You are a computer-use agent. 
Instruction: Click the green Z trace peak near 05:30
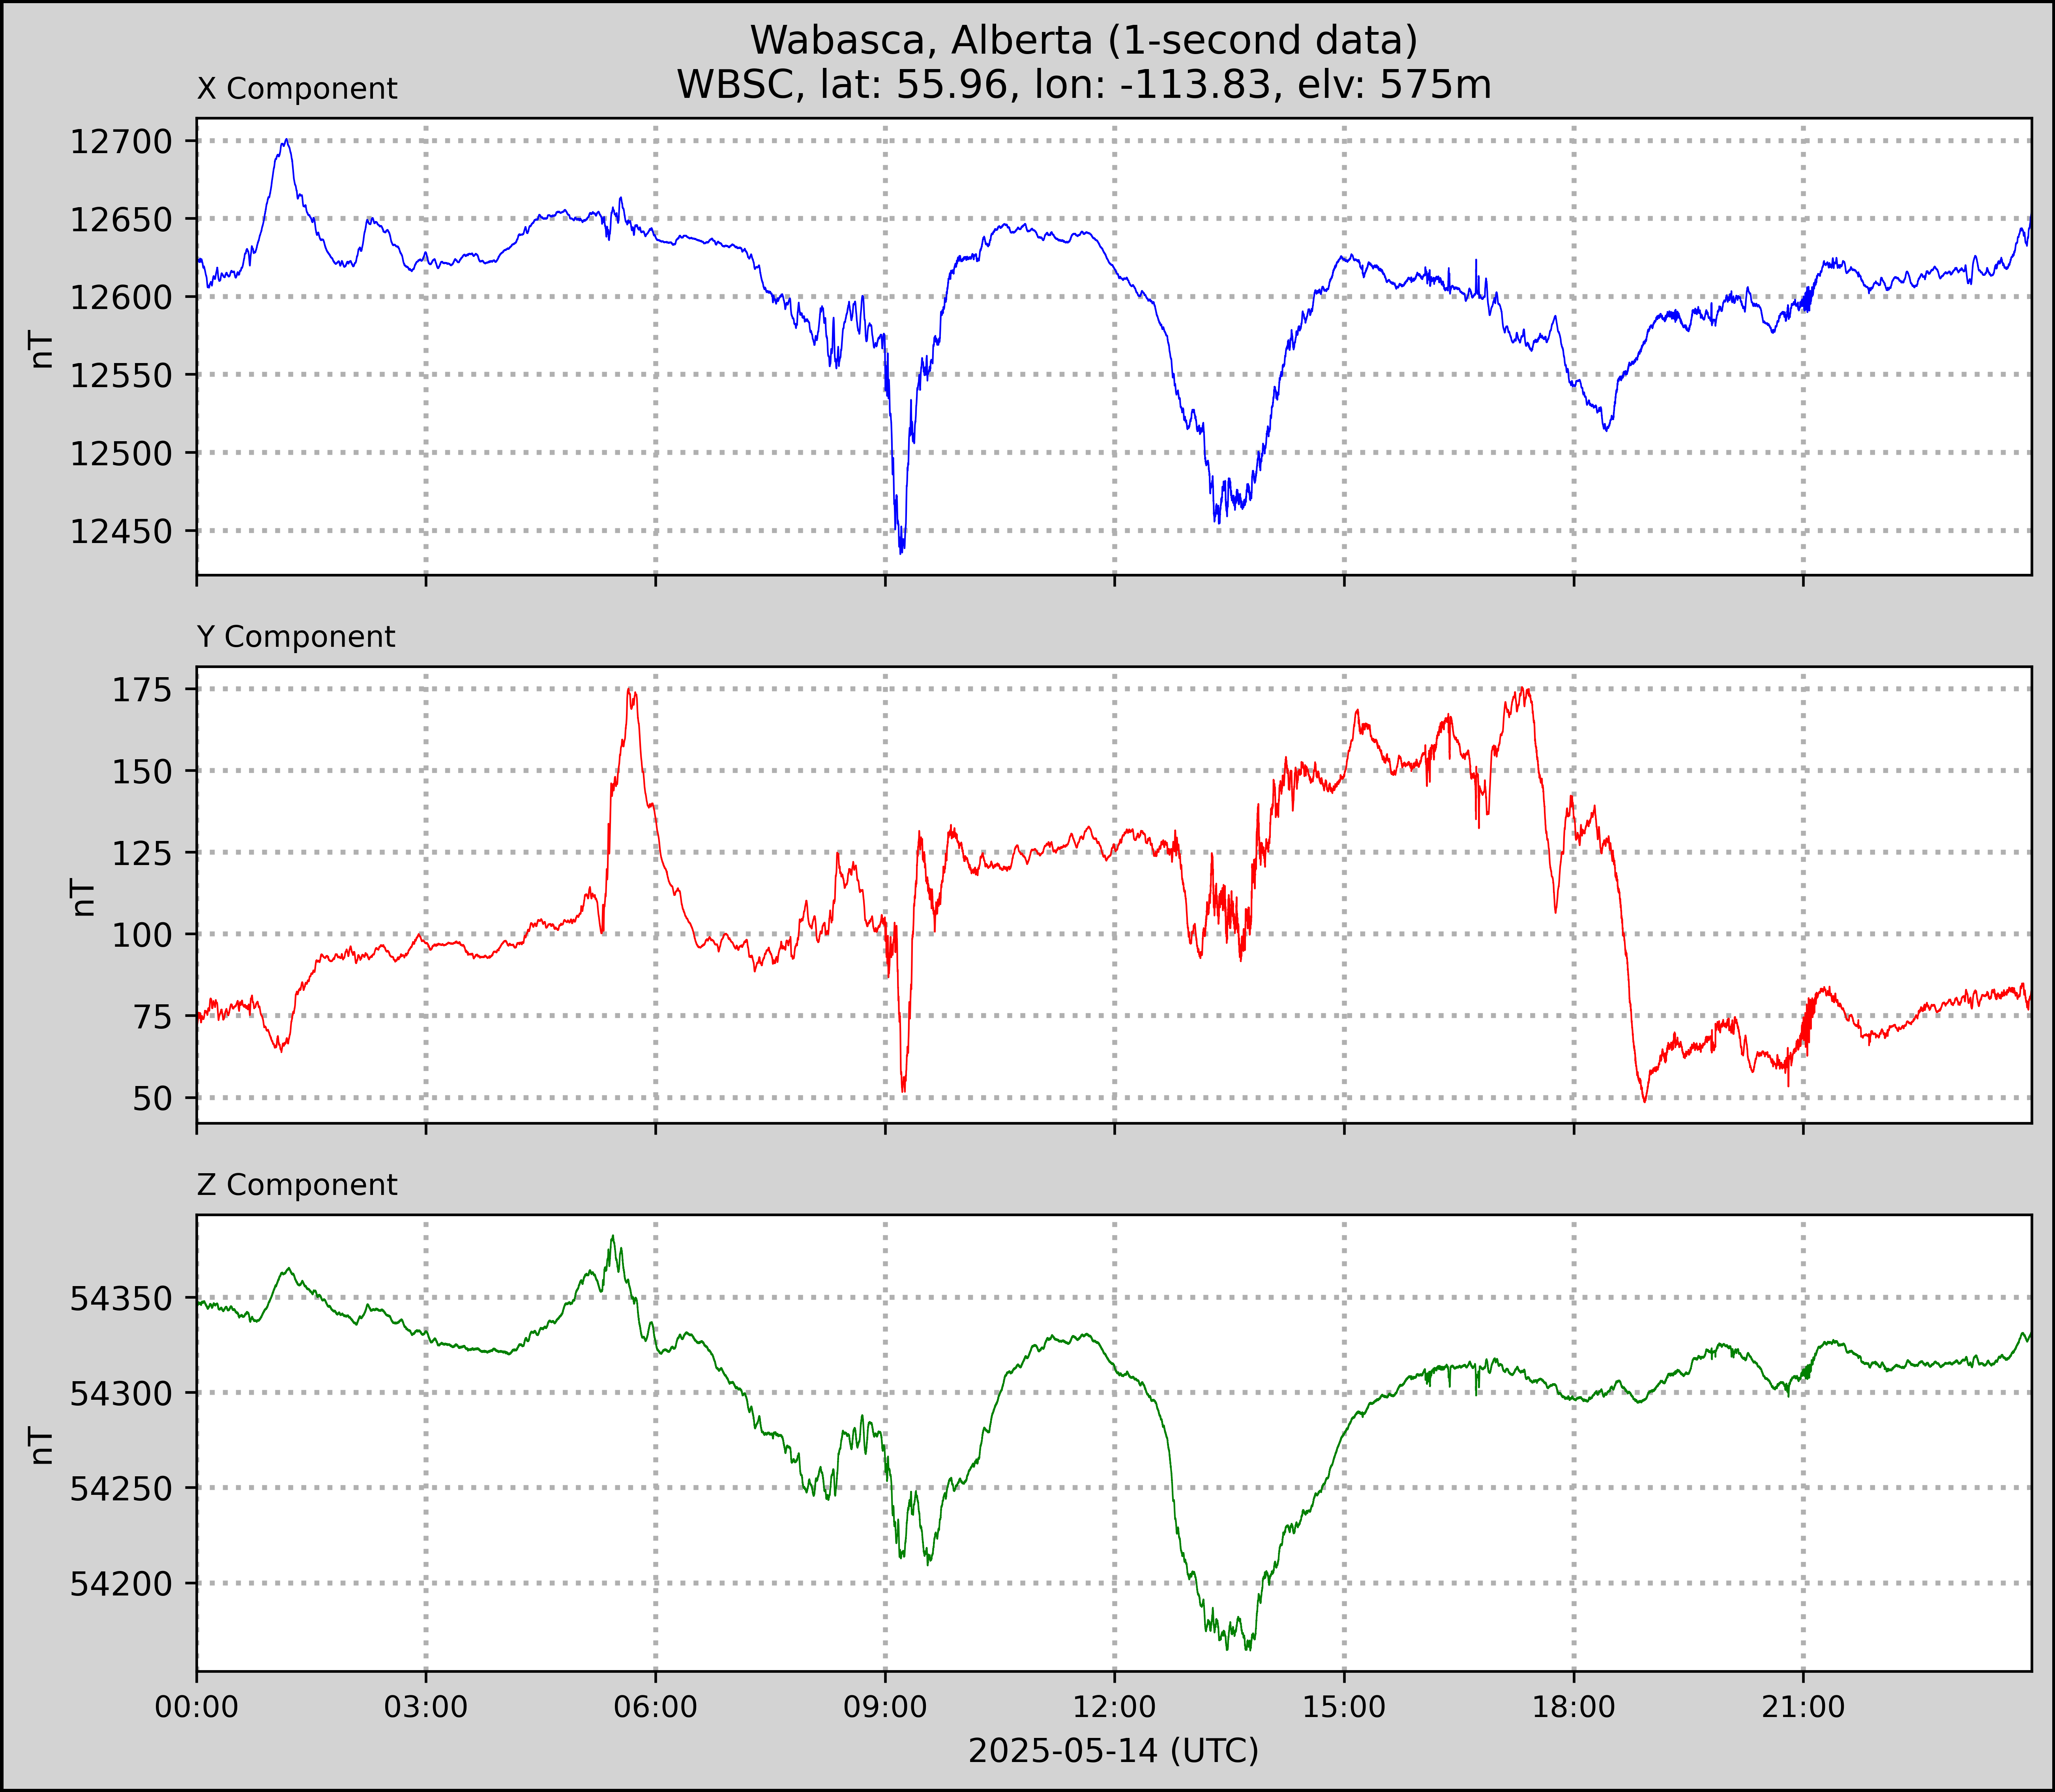[612, 1237]
